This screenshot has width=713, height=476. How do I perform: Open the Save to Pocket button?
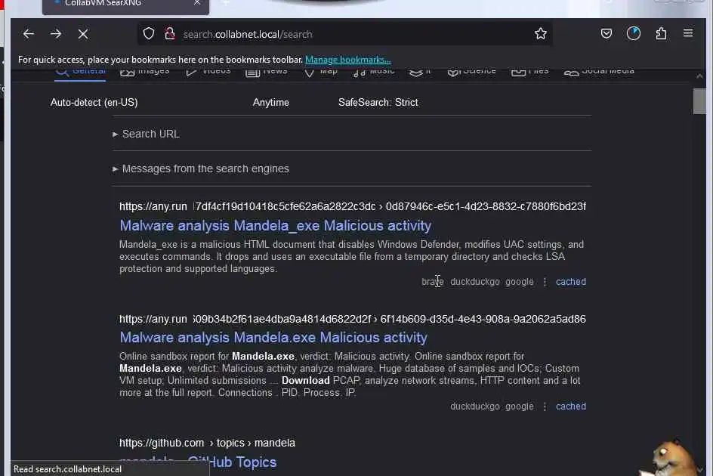click(x=607, y=34)
